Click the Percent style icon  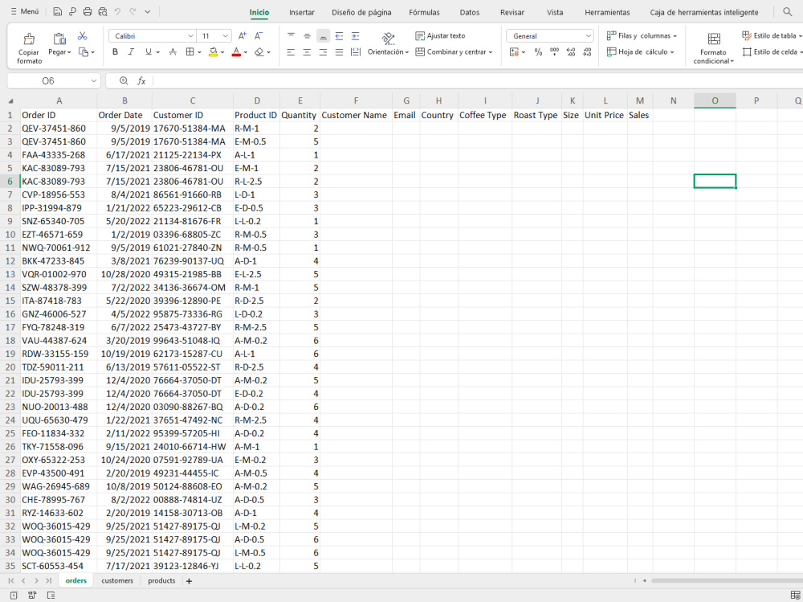[x=538, y=51]
